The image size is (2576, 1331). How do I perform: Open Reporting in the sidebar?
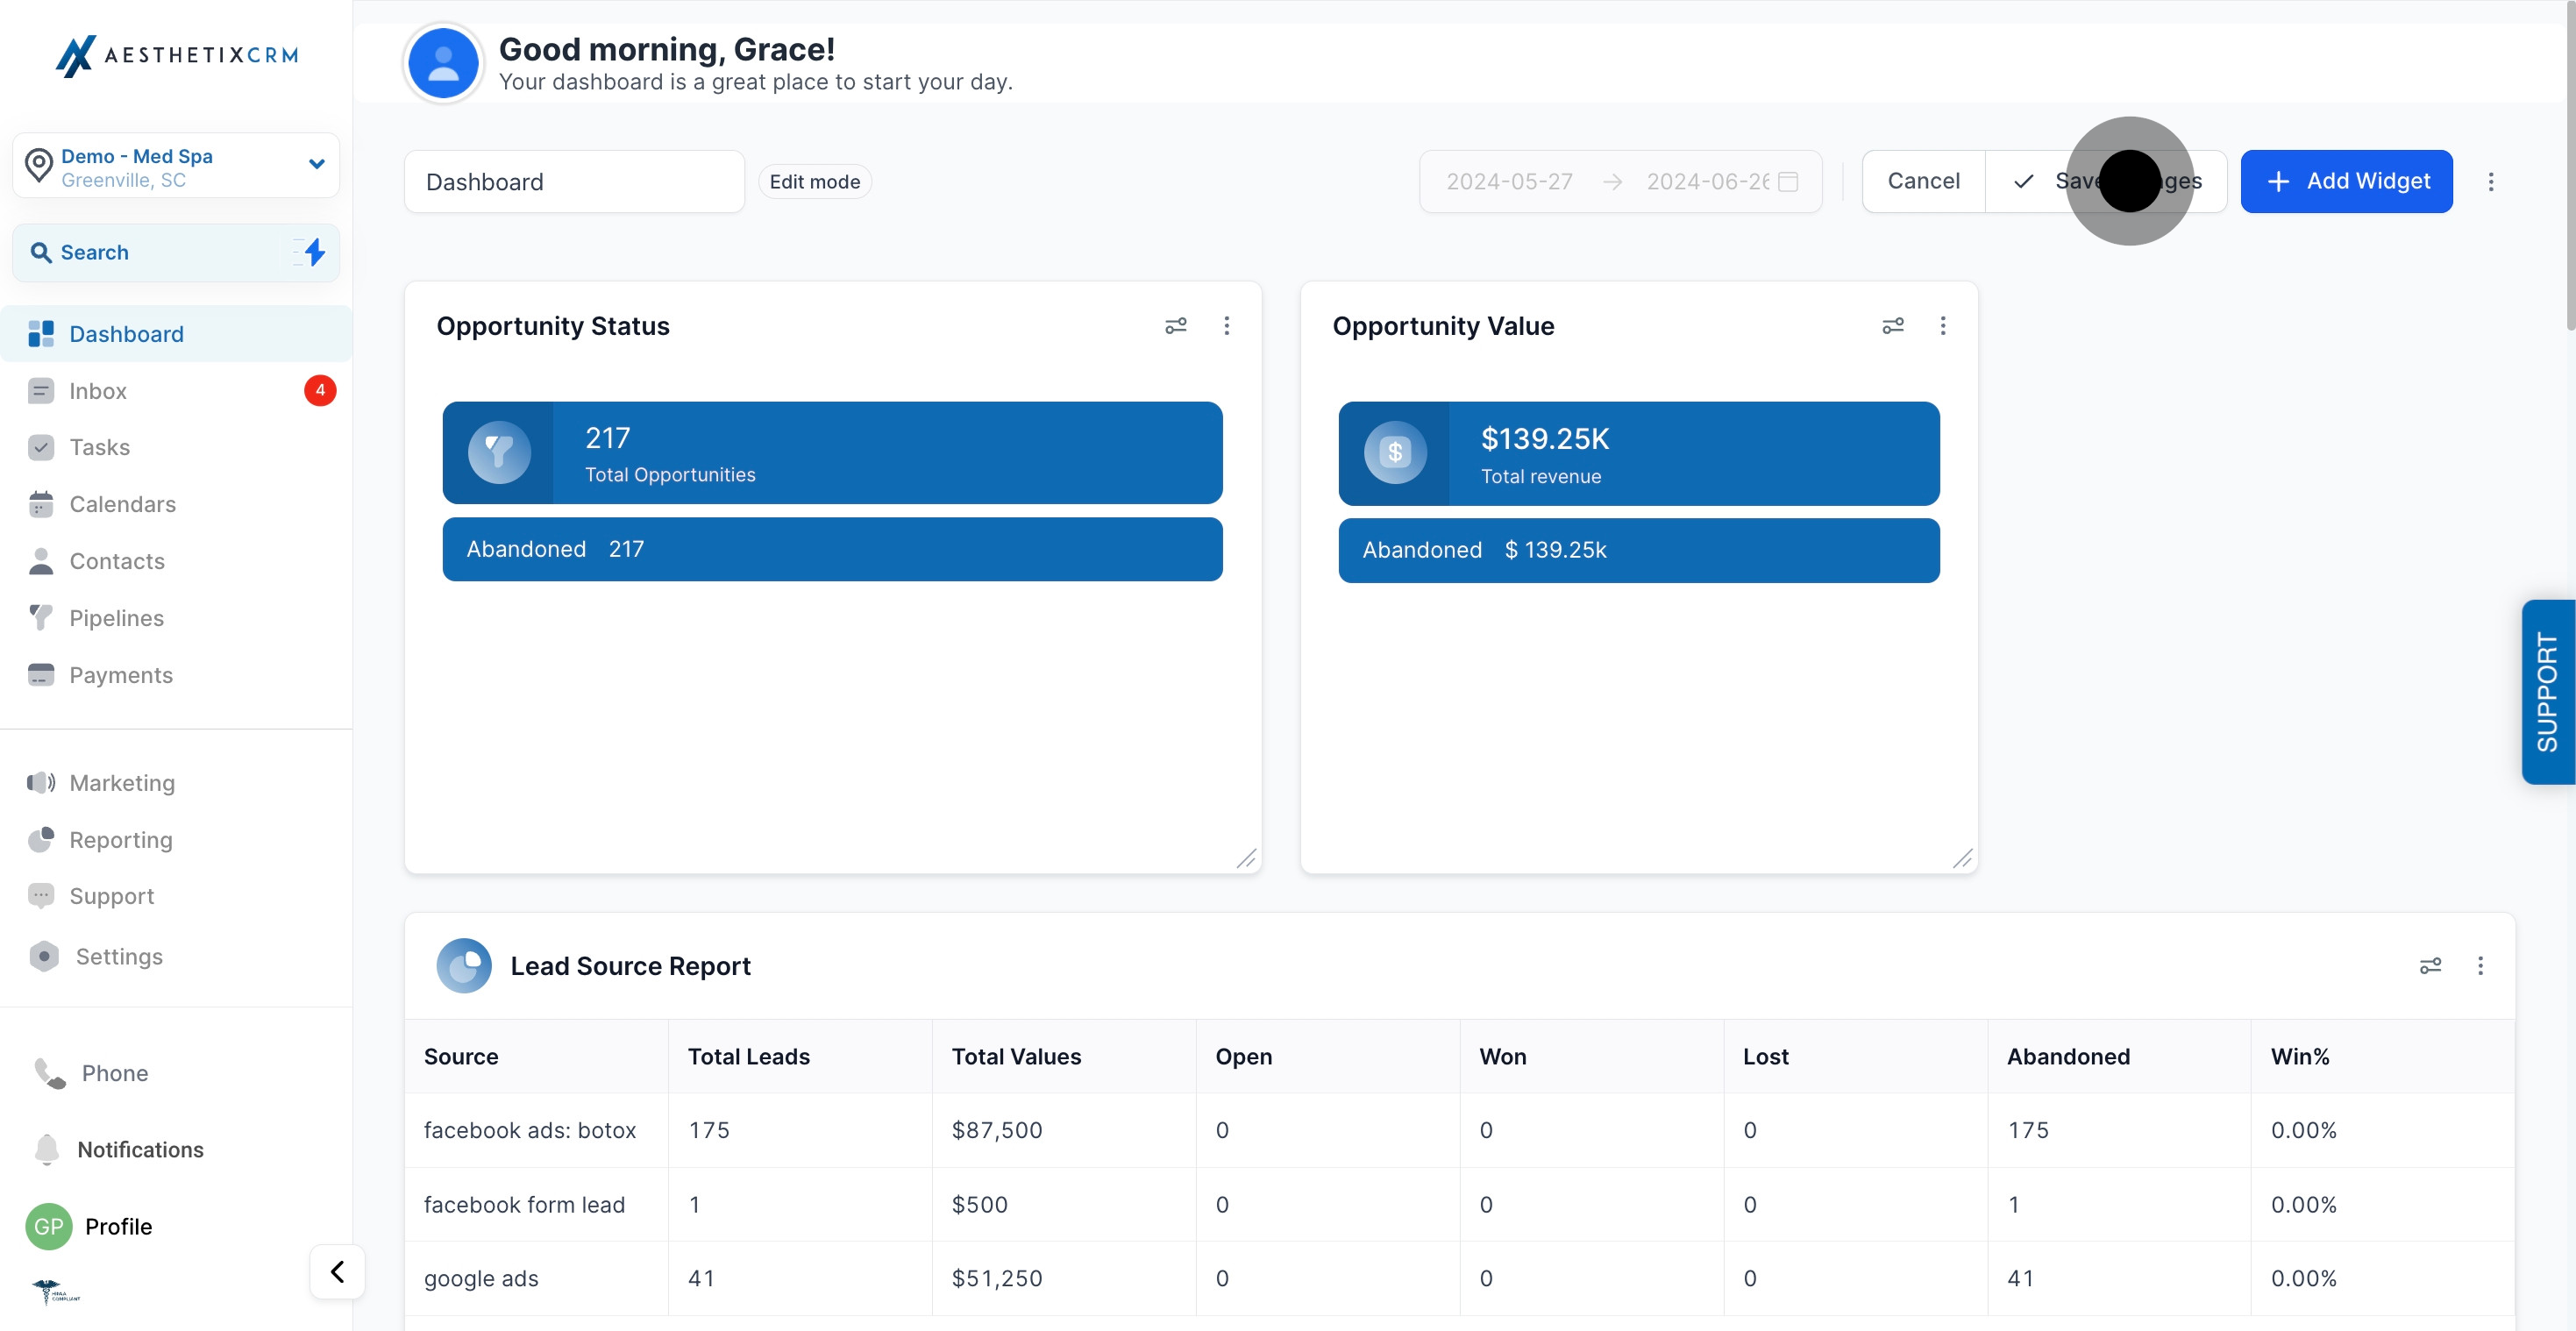tap(120, 840)
